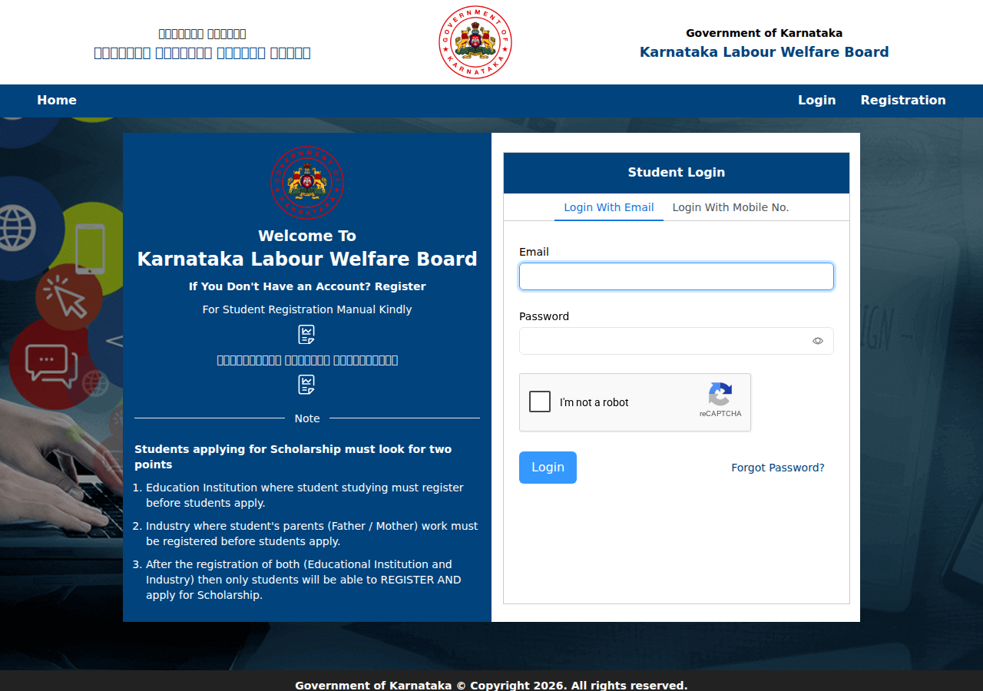This screenshot has height=691, width=983.
Task: Open the Forgot Password? link
Action: tap(778, 468)
